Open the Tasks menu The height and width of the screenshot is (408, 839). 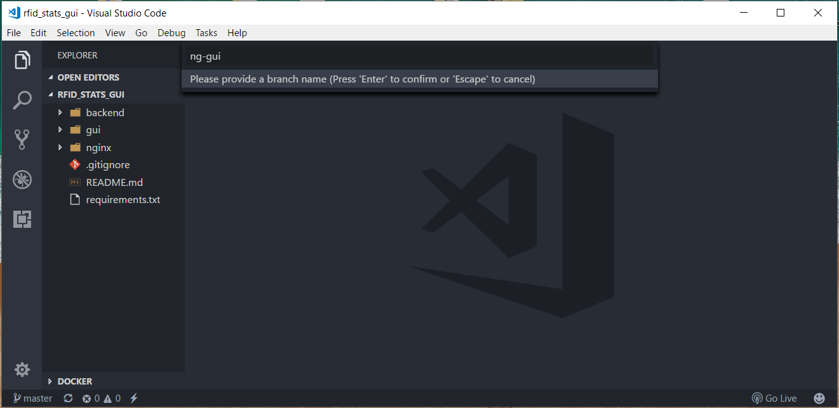[x=206, y=33]
